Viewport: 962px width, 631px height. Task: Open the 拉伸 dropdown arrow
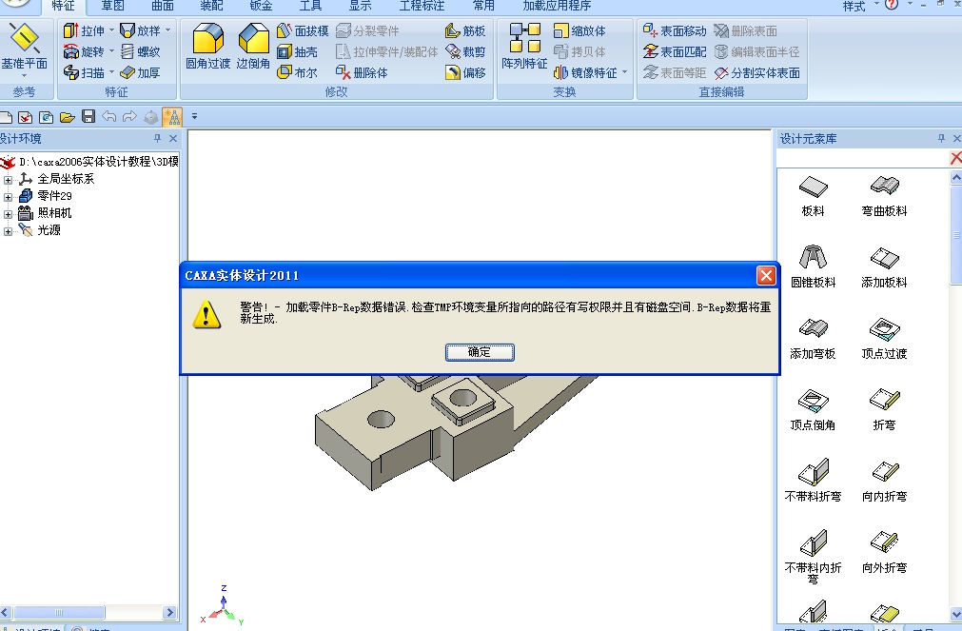[111, 30]
